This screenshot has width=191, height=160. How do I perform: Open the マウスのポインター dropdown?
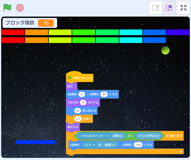(x=95, y=136)
